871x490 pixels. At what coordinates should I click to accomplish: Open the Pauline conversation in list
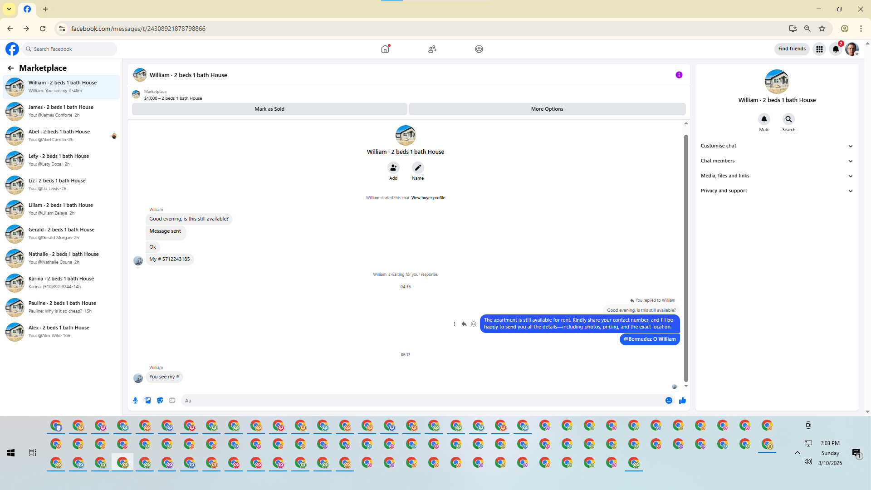pos(61,307)
